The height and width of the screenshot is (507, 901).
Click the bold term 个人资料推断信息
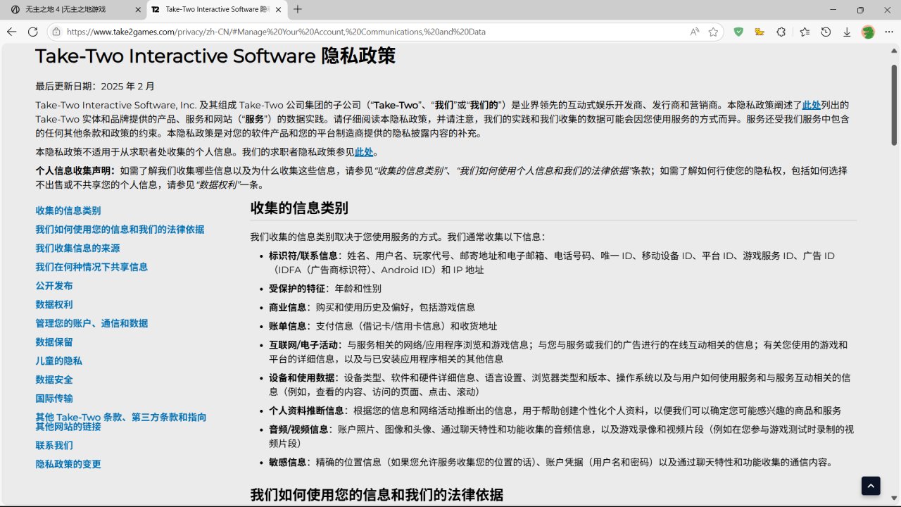tap(306, 411)
